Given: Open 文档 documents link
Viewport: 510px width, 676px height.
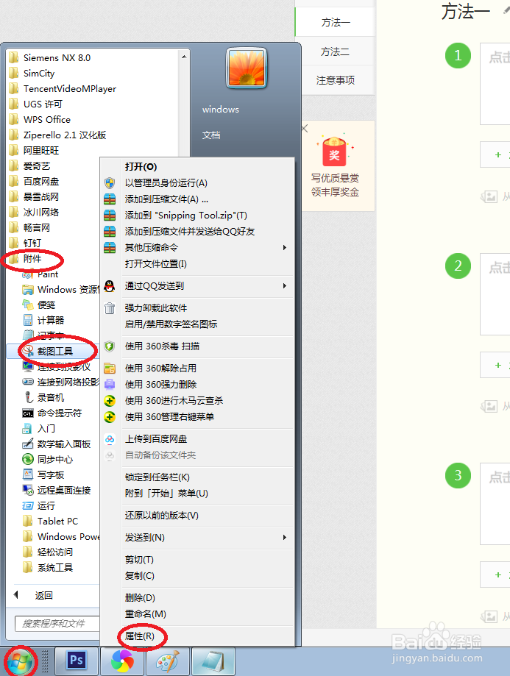Looking at the screenshot, I should pos(211,135).
